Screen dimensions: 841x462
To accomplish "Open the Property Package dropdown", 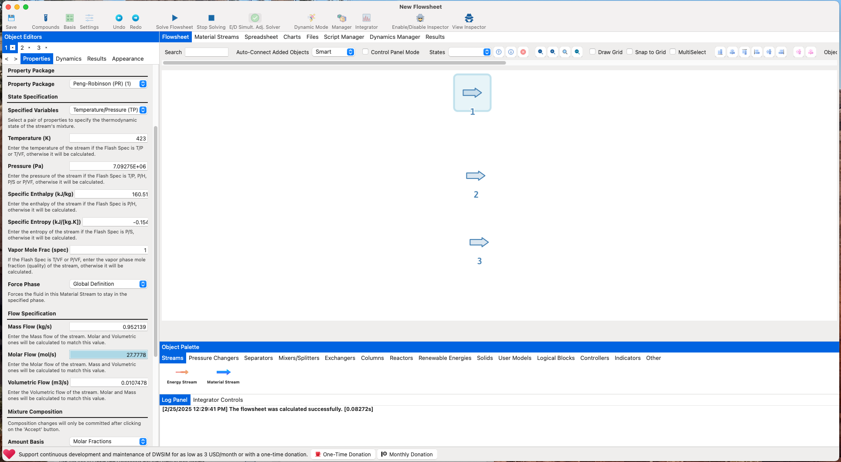I will (x=109, y=84).
